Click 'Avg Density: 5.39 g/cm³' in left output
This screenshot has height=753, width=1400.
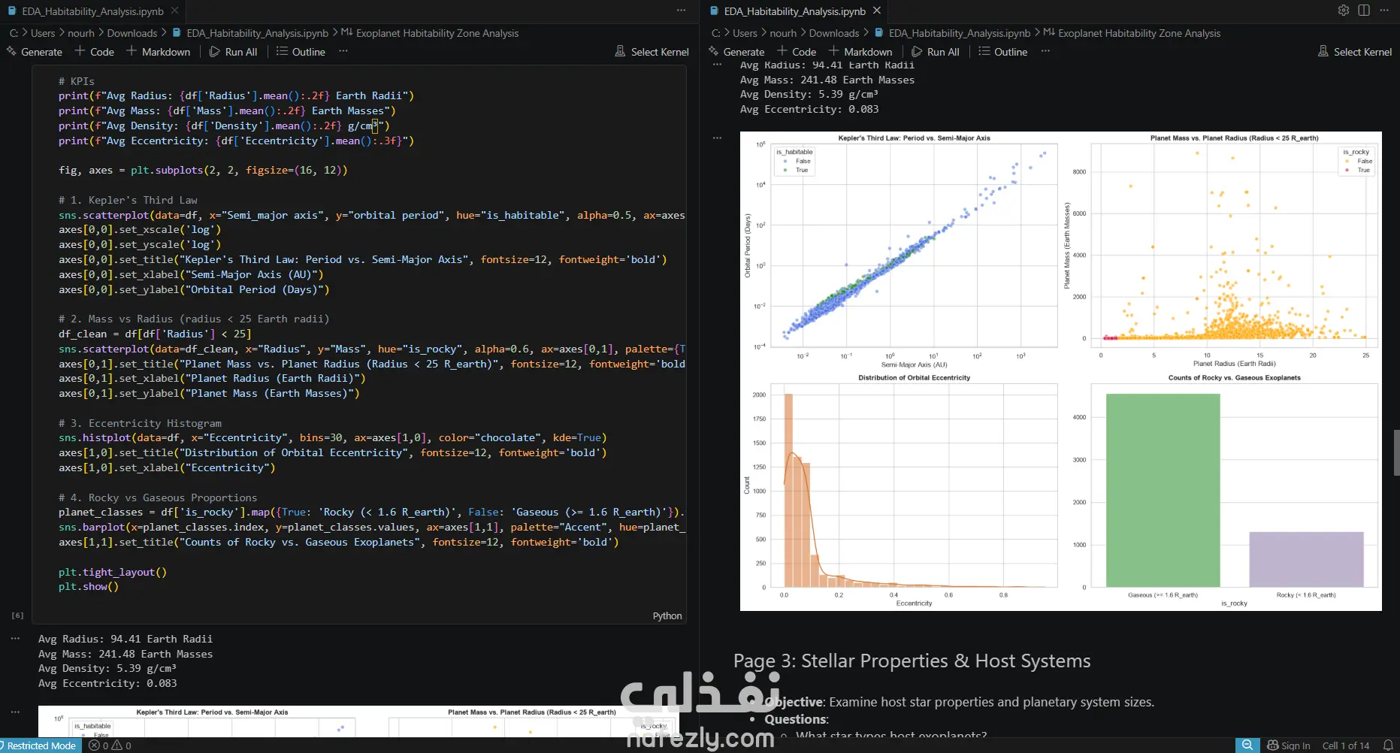tap(107, 668)
